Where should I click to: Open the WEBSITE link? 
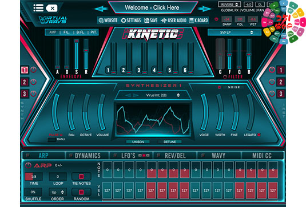(108, 20)
